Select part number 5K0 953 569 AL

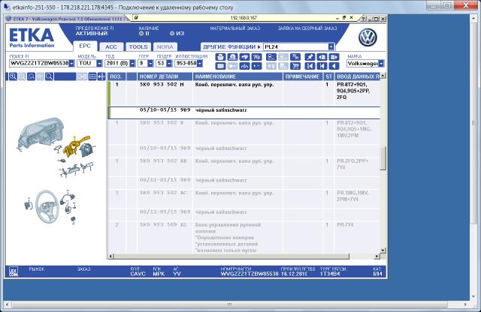pyautogui.click(x=163, y=225)
